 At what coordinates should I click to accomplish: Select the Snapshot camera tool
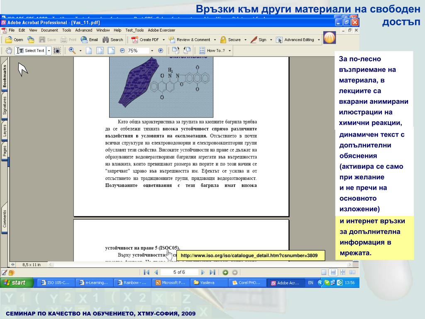(57, 50)
